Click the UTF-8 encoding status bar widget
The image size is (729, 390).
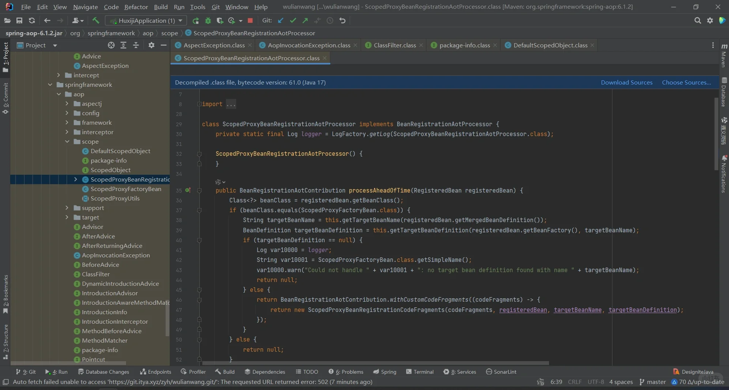coord(596,382)
